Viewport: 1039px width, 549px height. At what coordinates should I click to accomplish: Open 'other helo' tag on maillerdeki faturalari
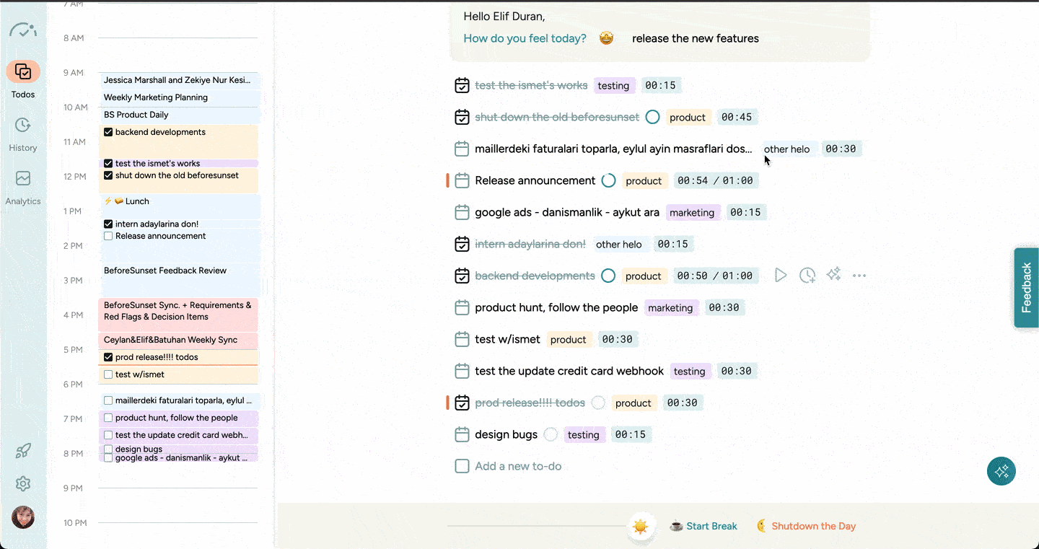coord(787,149)
